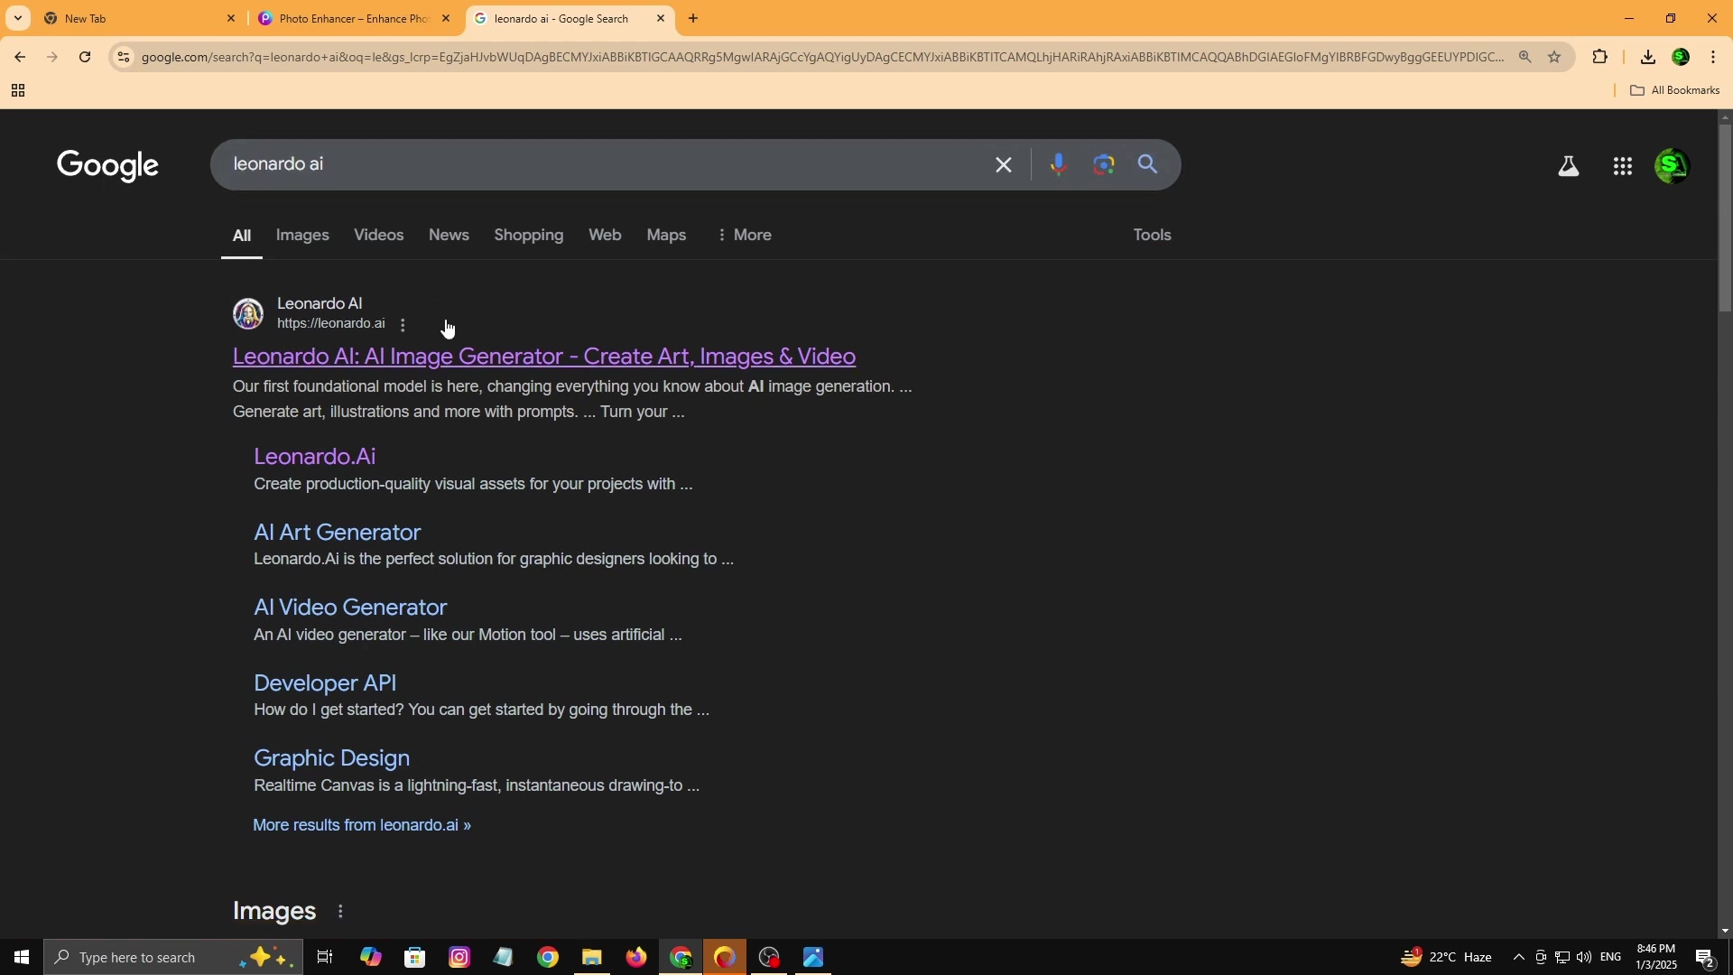Switch input language ENG indicator
The image size is (1733, 975).
pyautogui.click(x=1611, y=957)
